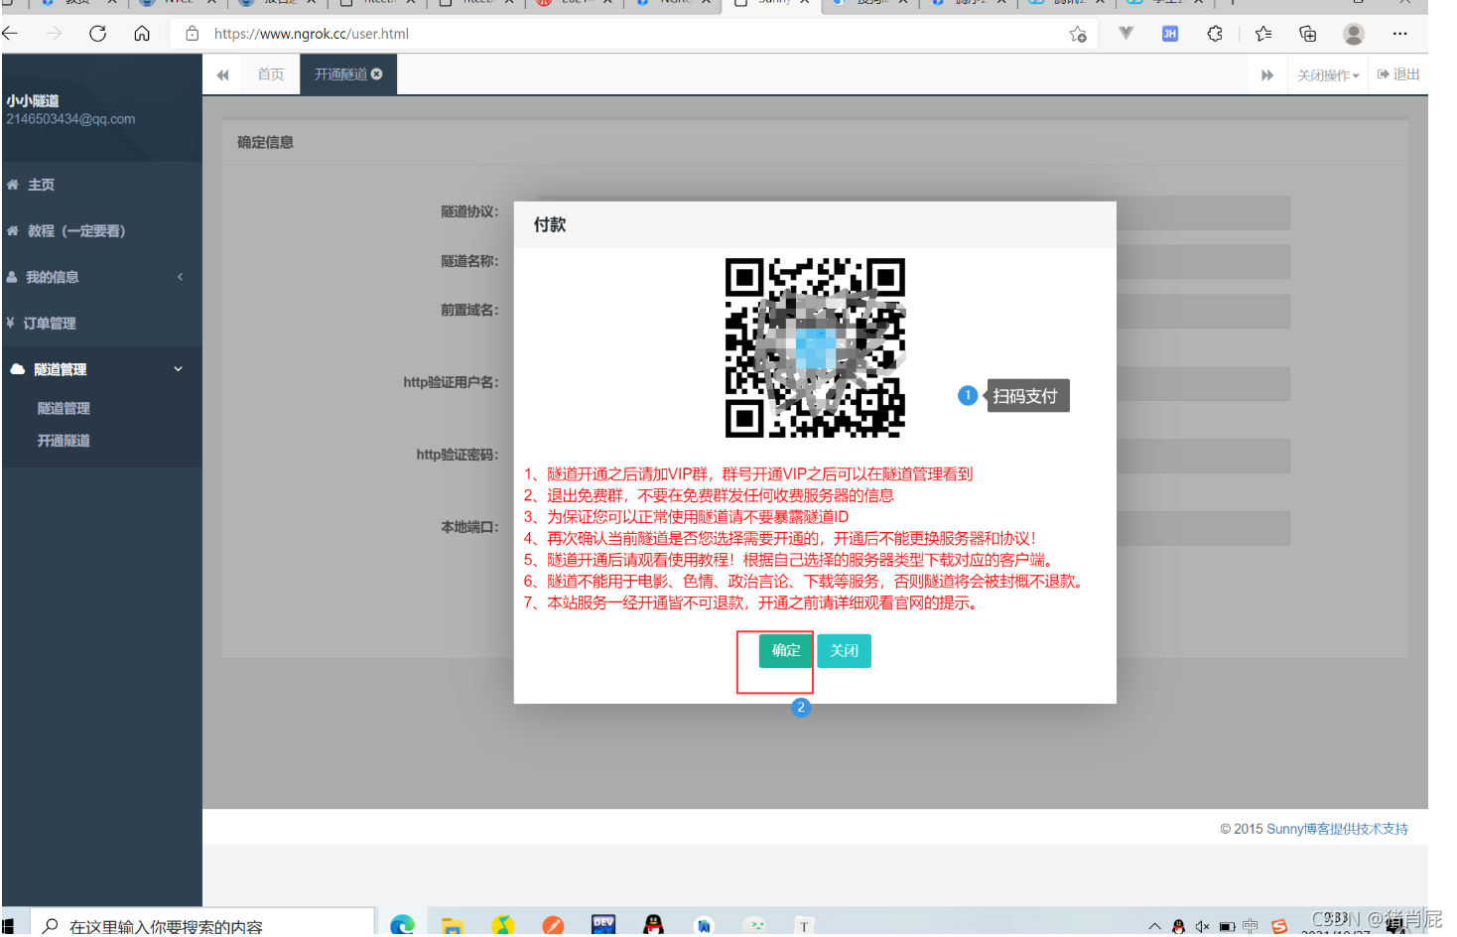Add this page to favorites star
Screen dimensions: 1457x937
(x=1078, y=35)
